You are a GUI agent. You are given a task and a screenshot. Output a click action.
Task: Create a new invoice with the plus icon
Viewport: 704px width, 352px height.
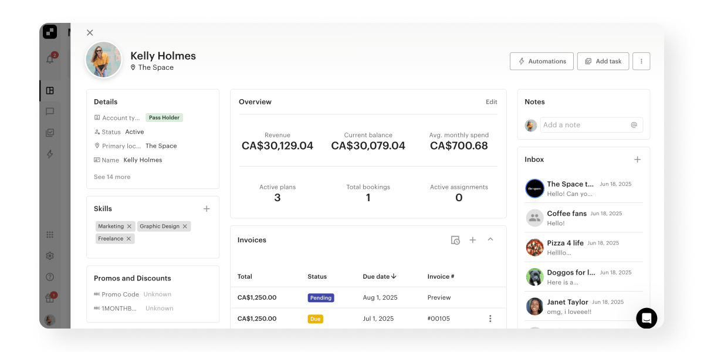[473, 240]
